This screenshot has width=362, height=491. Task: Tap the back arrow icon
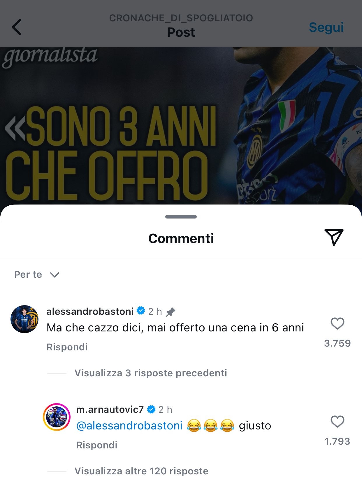(17, 27)
